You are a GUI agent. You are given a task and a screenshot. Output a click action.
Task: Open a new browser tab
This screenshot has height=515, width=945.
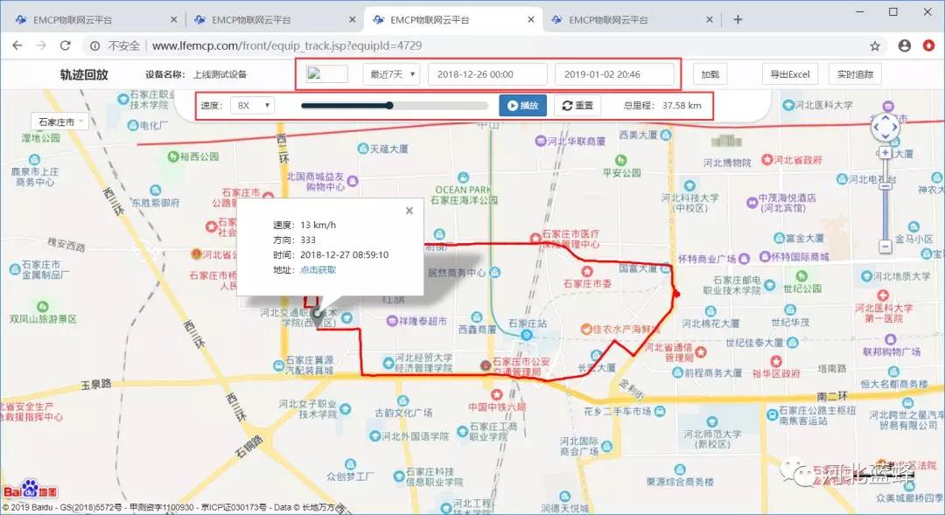(x=738, y=20)
